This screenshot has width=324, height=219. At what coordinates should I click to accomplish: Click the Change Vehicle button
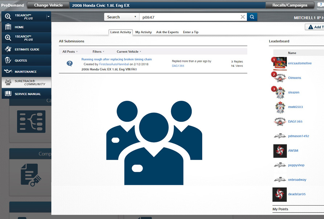(x=48, y=5)
